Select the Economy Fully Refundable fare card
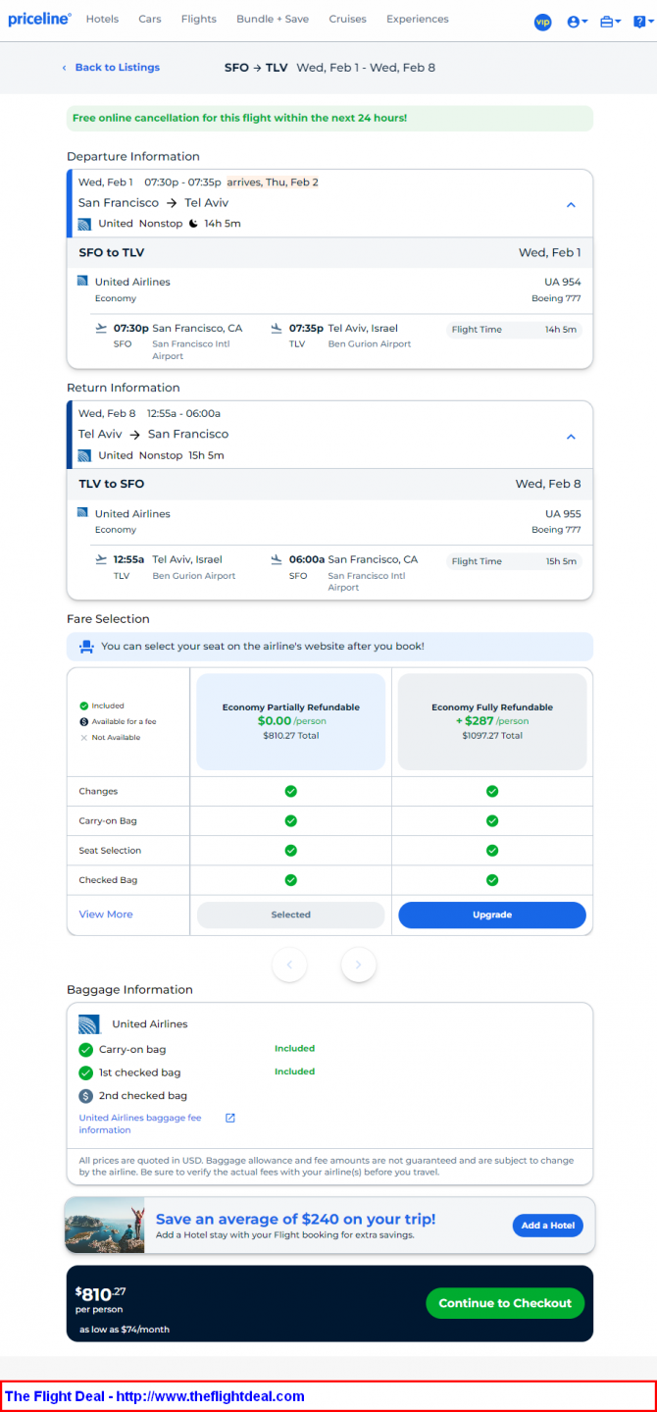 (x=492, y=721)
